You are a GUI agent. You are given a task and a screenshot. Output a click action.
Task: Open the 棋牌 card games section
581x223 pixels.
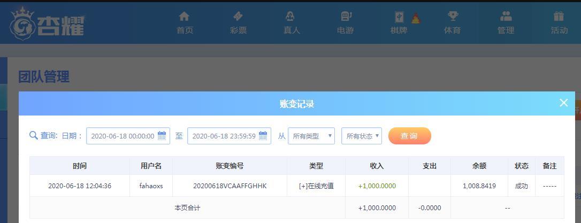click(x=399, y=23)
